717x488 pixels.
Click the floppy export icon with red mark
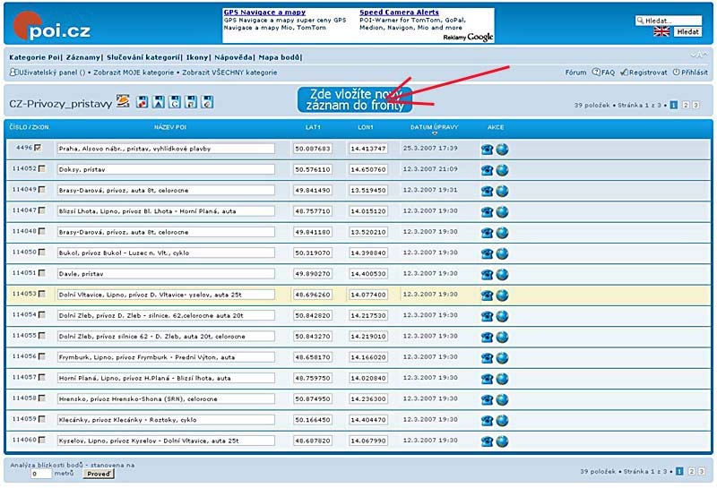pos(143,102)
